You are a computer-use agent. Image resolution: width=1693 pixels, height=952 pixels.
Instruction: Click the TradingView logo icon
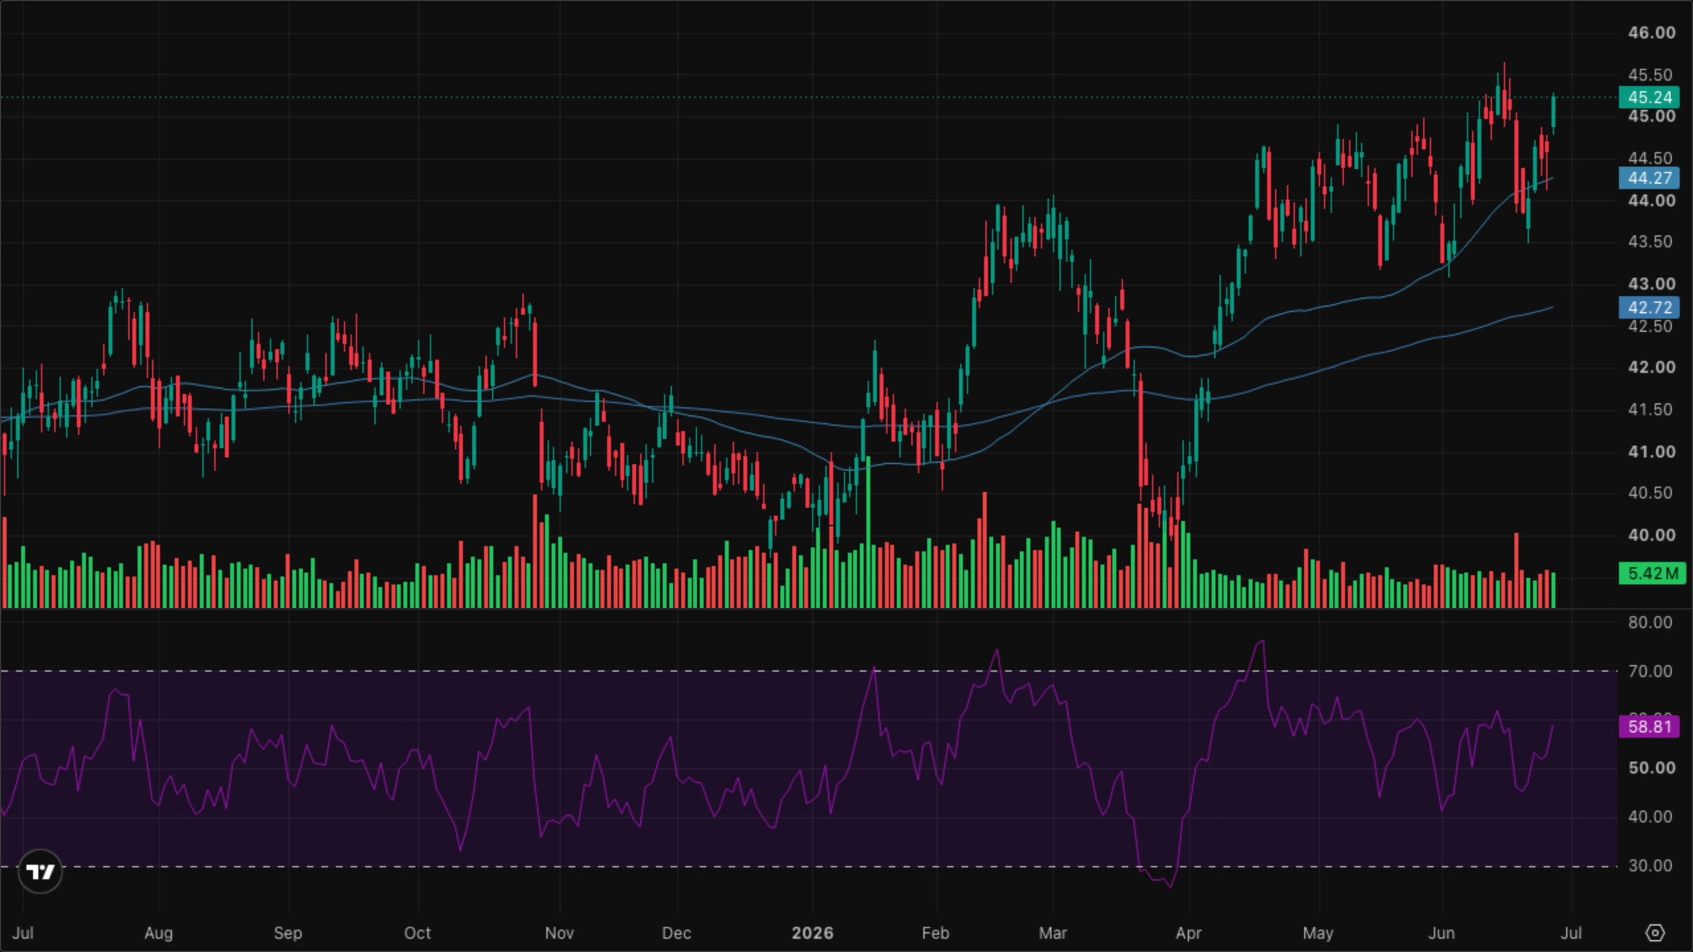pos(40,871)
